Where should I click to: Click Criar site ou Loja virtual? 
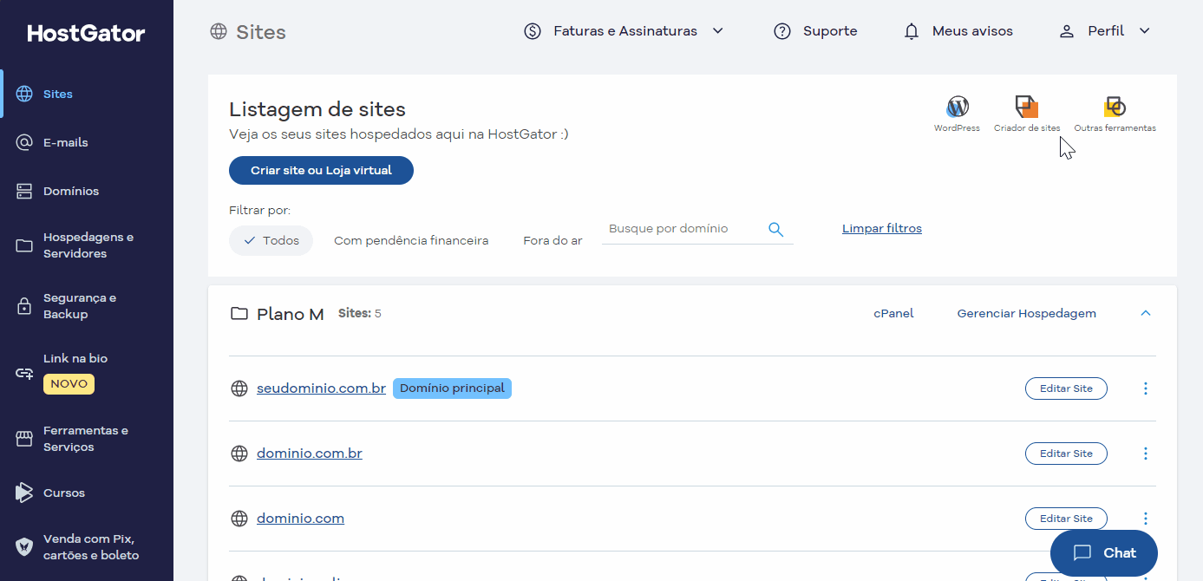[x=321, y=170]
